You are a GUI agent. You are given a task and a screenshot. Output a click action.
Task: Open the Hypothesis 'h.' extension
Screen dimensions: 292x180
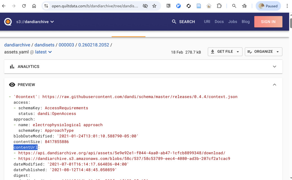pyautogui.click(x=168, y=6)
